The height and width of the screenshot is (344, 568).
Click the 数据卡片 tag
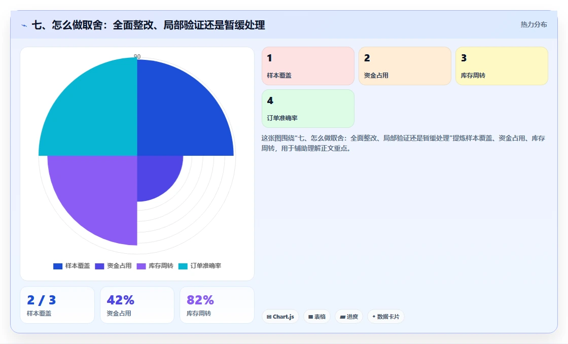pyautogui.click(x=386, y=317)
